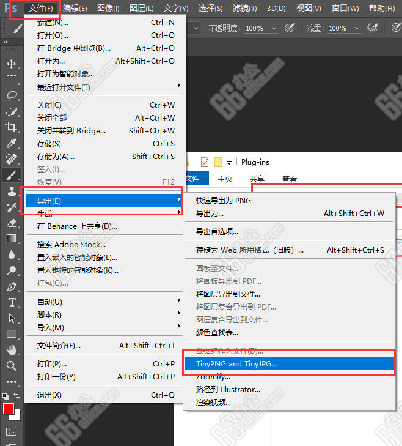
Task: Select the Brush tool in toolbox
Action: point(12,175)
